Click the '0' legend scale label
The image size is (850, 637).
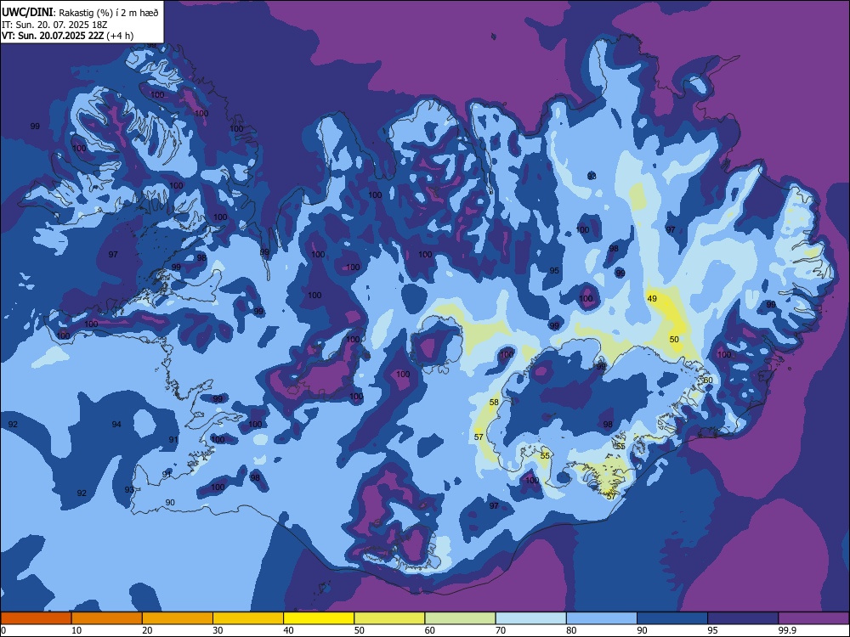3,630
